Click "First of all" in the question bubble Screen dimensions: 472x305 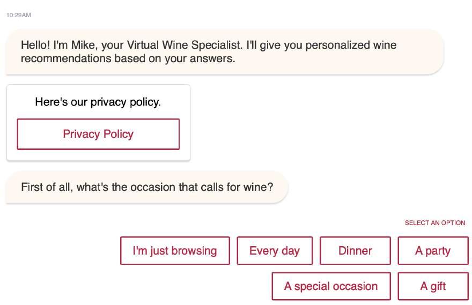point(47,187)
